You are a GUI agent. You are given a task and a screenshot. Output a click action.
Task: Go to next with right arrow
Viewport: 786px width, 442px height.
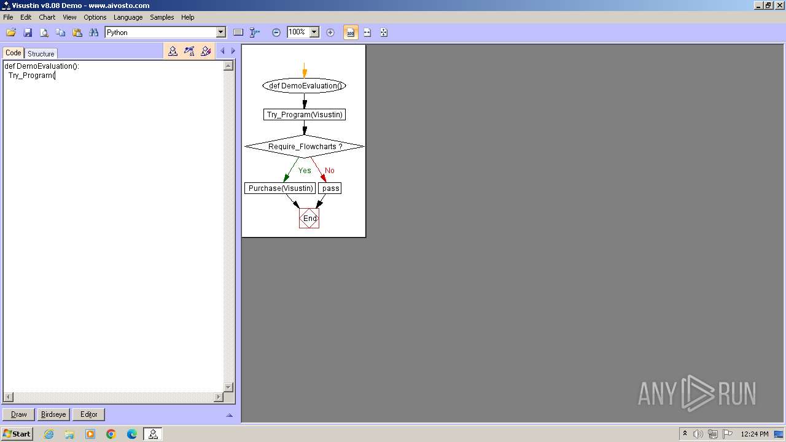(233, 52)
